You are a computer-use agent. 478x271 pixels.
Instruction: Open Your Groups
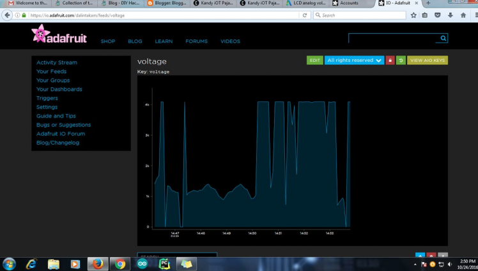coord(53,80)
